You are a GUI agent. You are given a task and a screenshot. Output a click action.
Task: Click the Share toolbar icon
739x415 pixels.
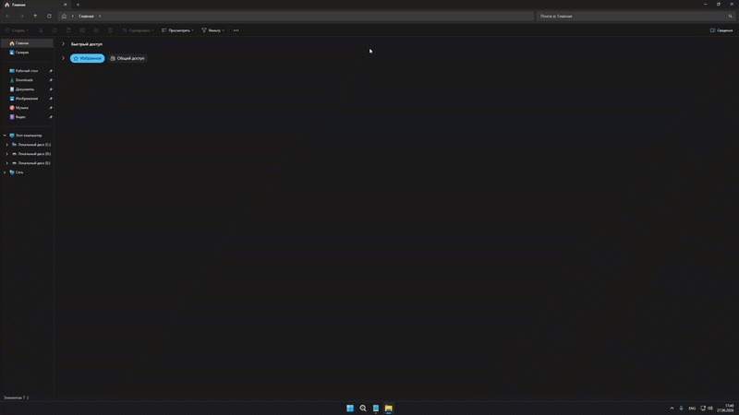click(96, 30)
